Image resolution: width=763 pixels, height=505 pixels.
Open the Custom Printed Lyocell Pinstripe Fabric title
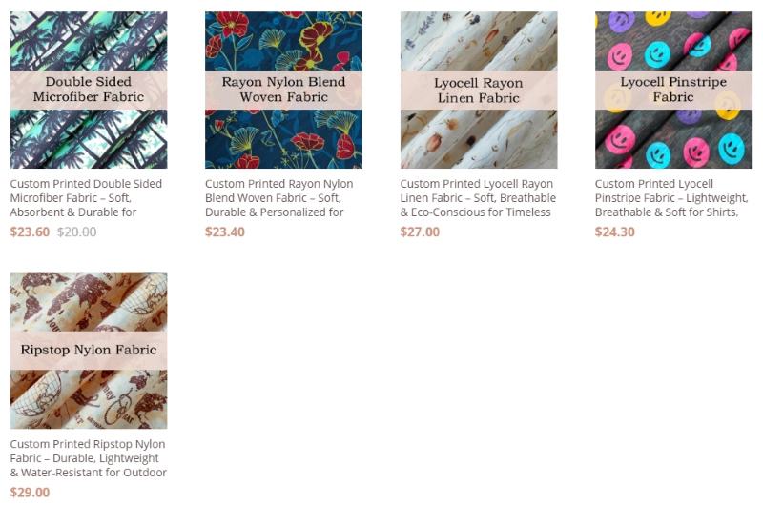671,198
